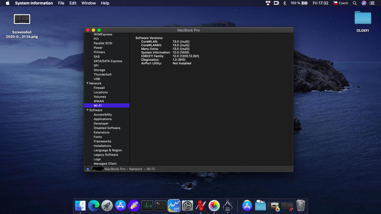
Task: Open the blue folder stack in dock
Action: point(260,206)
